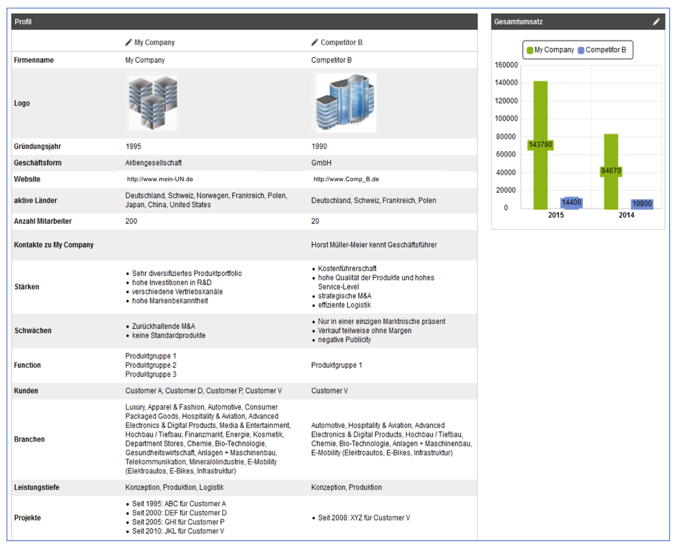The image size is (679, 549).
Task: Click Horst Müller-Meier kennt Geschäftsführer text
Action: coord(374,245)
